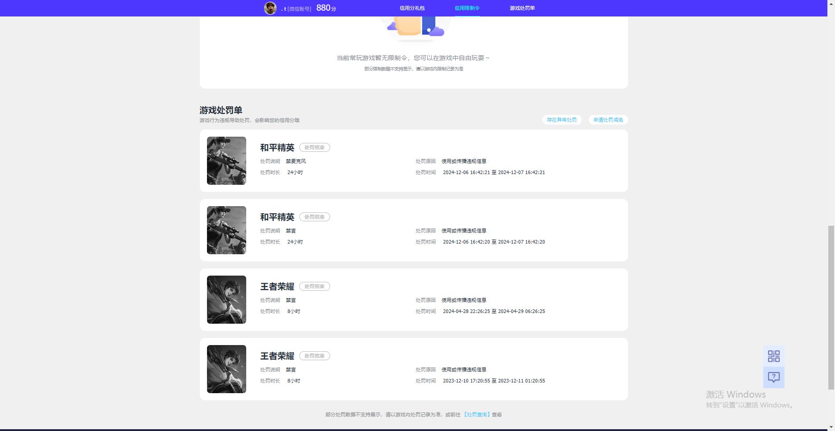
Task: Click the 游戏处罚单 section heading
Action: pos(221,110)
